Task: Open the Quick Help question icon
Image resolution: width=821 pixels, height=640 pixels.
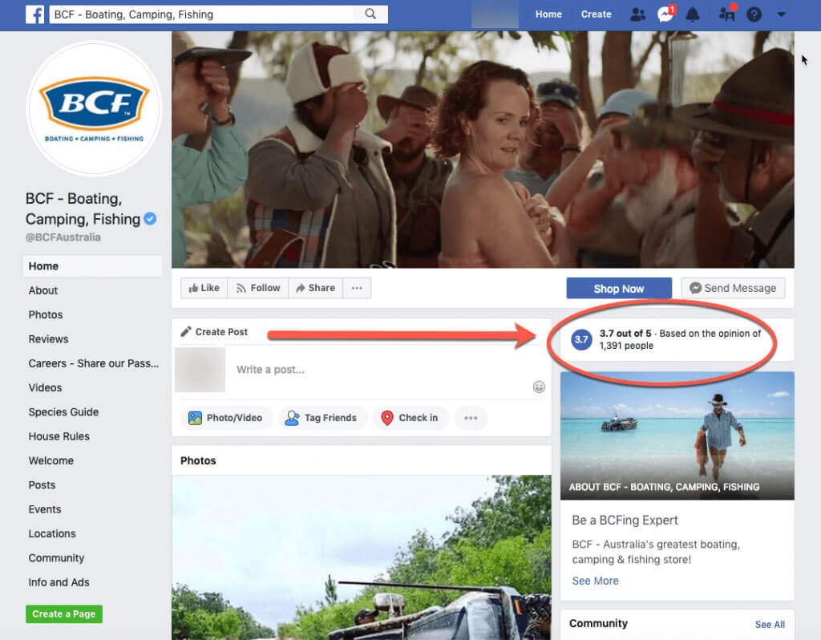Action: (x=754, y=14)
